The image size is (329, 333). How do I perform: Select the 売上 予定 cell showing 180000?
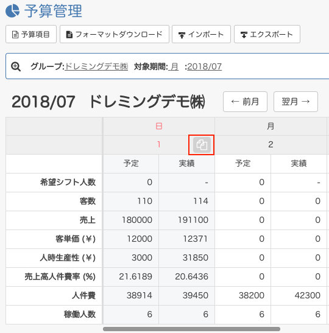coord(131,220)
